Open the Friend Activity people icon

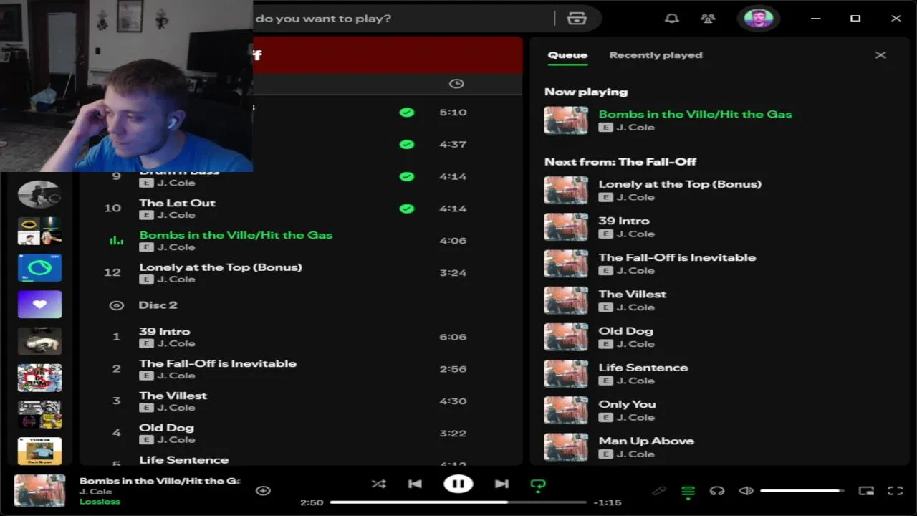pos(708,18)
